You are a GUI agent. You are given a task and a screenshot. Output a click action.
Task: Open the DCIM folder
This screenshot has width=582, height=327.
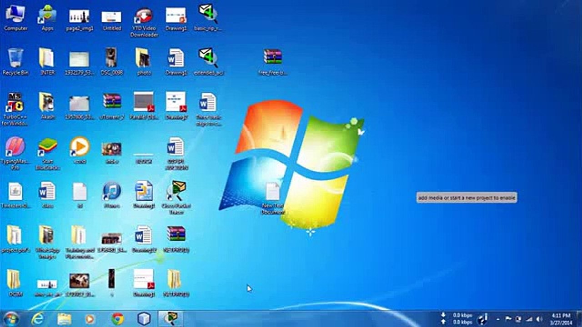click(15, 283)
